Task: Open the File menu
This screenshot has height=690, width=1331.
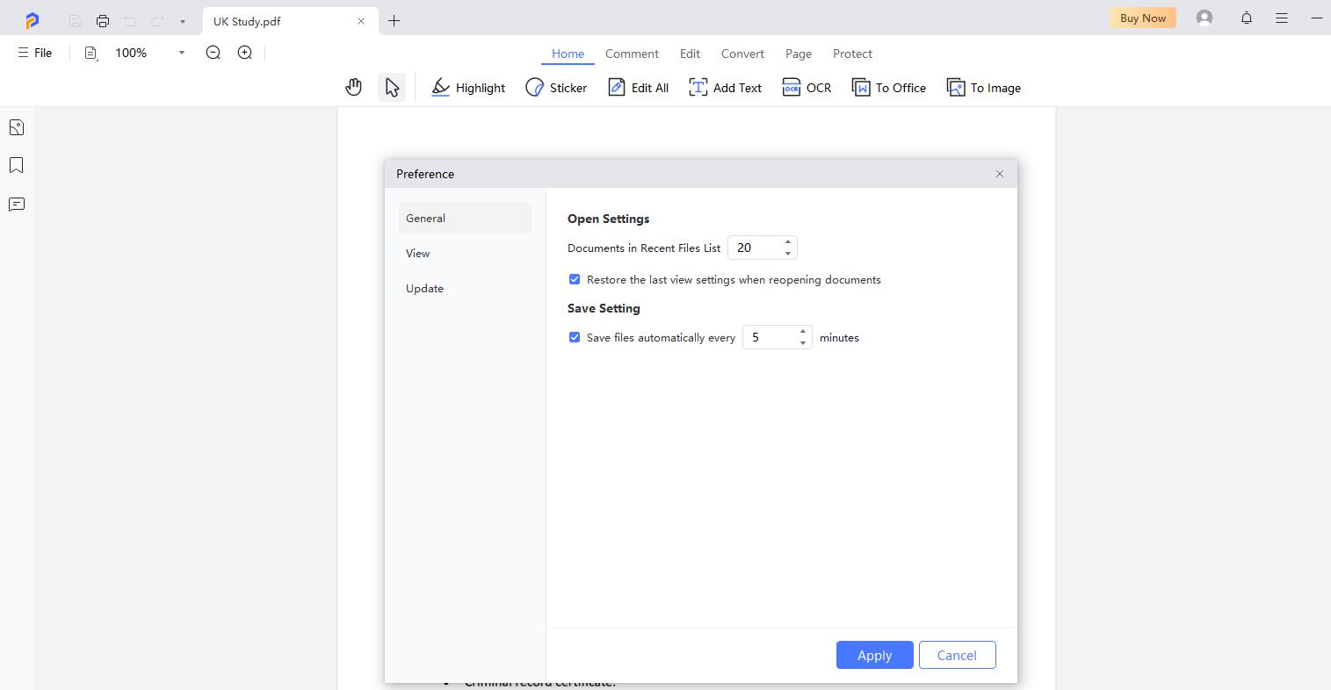Action: [x=35, y=53]
